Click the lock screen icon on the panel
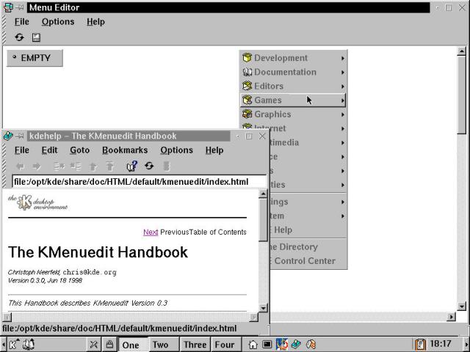470x352 pixels. [109, 344]
